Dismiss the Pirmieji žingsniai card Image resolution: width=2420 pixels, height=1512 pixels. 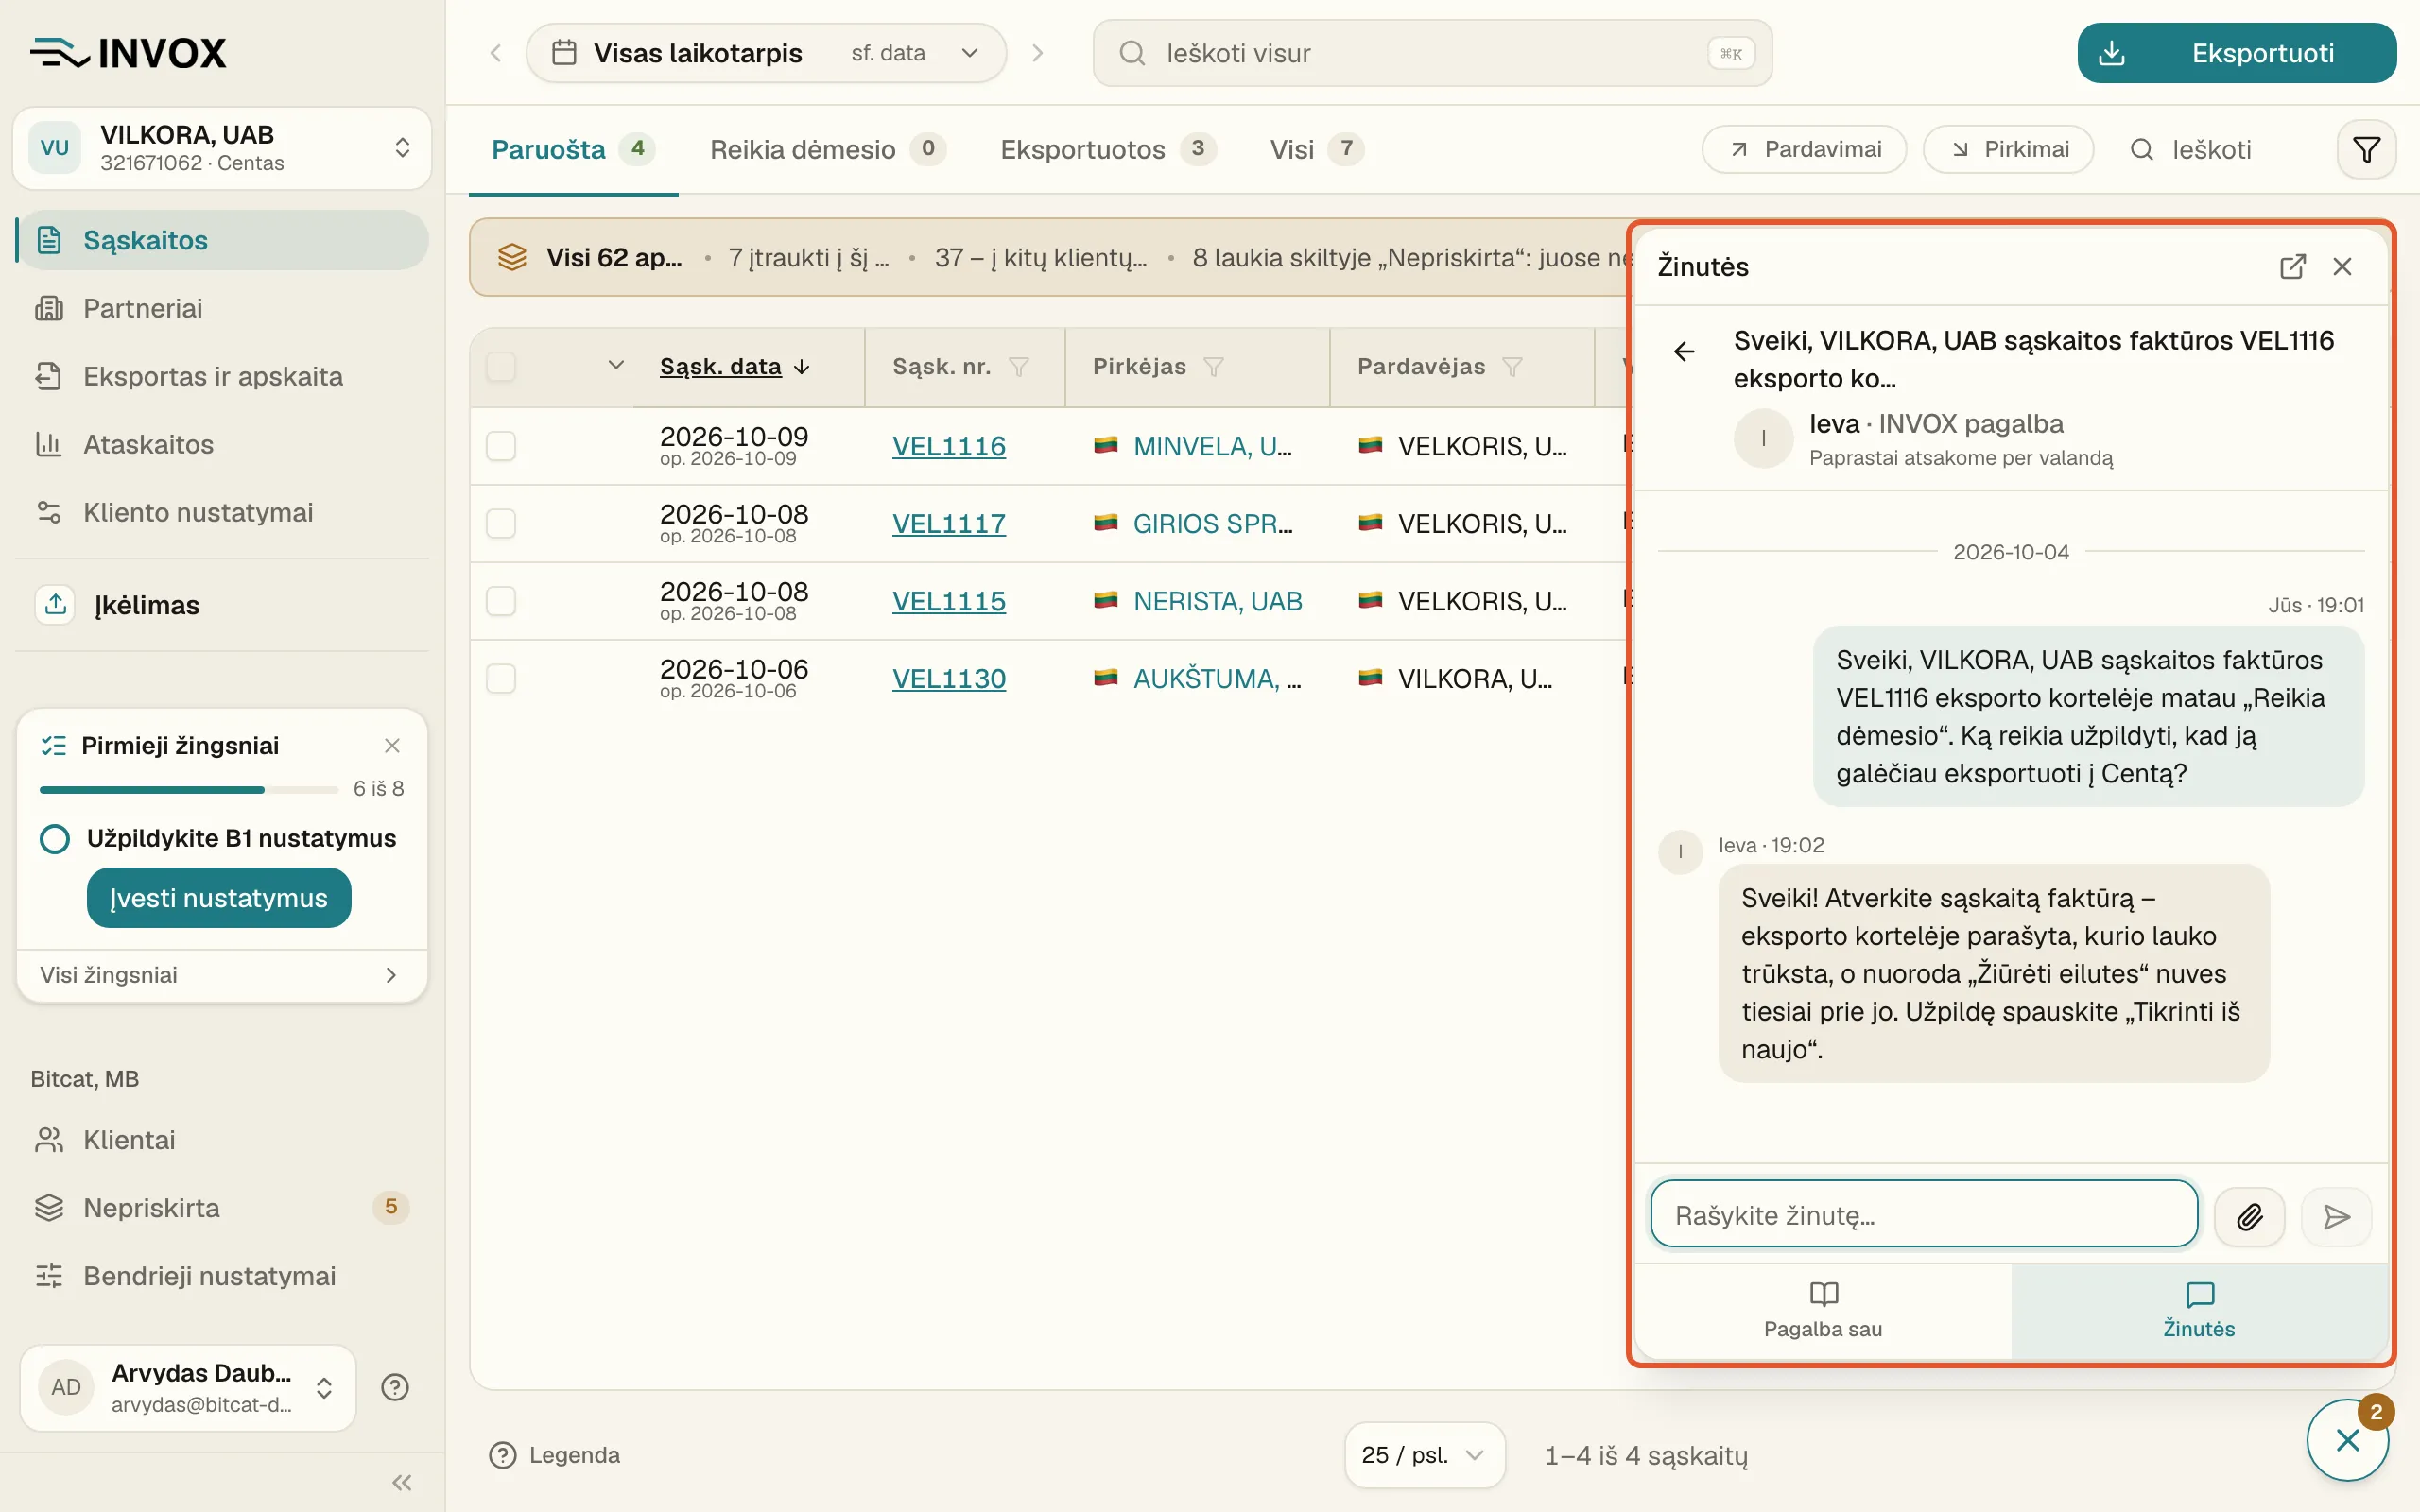tap(392, 745)
